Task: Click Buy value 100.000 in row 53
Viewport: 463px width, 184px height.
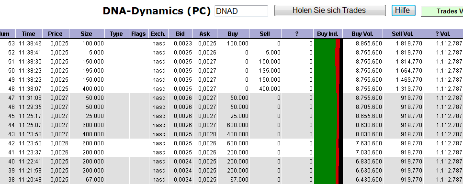Action: coord(237,43)
